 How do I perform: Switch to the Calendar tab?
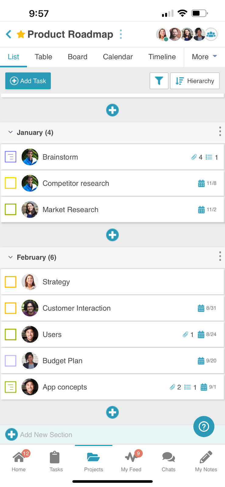[x=118, y=57]
